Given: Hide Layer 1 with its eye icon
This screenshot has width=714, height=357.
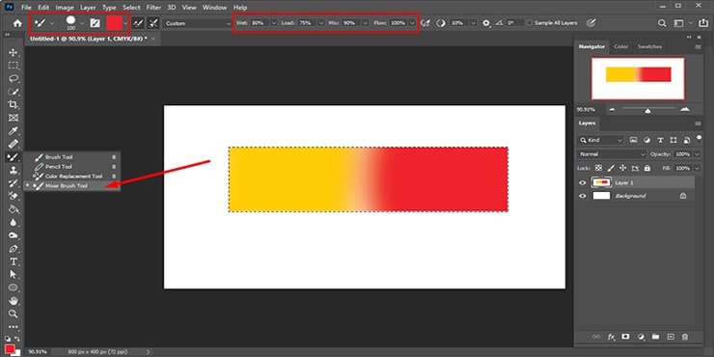Looking at the screenshot, I should pyautogui.click(x=582, y=183).
